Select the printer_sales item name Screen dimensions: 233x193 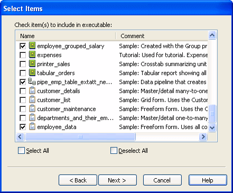coord(53,64)
